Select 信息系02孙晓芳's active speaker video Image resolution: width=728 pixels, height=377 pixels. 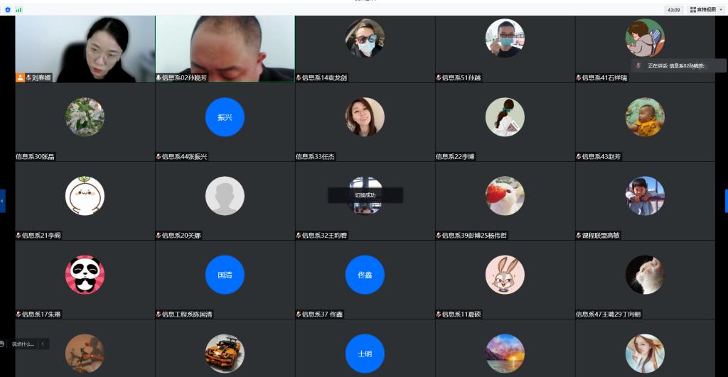click(x=225, y=48)
